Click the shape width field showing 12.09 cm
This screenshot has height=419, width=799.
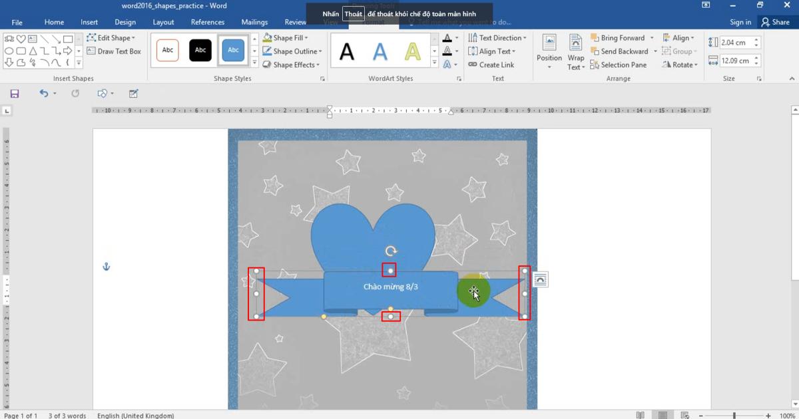coord(734,61)
